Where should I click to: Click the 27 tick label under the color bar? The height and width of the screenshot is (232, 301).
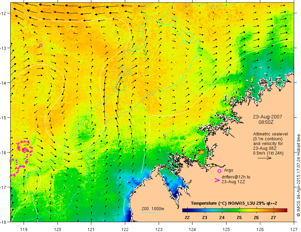(273, 217)
